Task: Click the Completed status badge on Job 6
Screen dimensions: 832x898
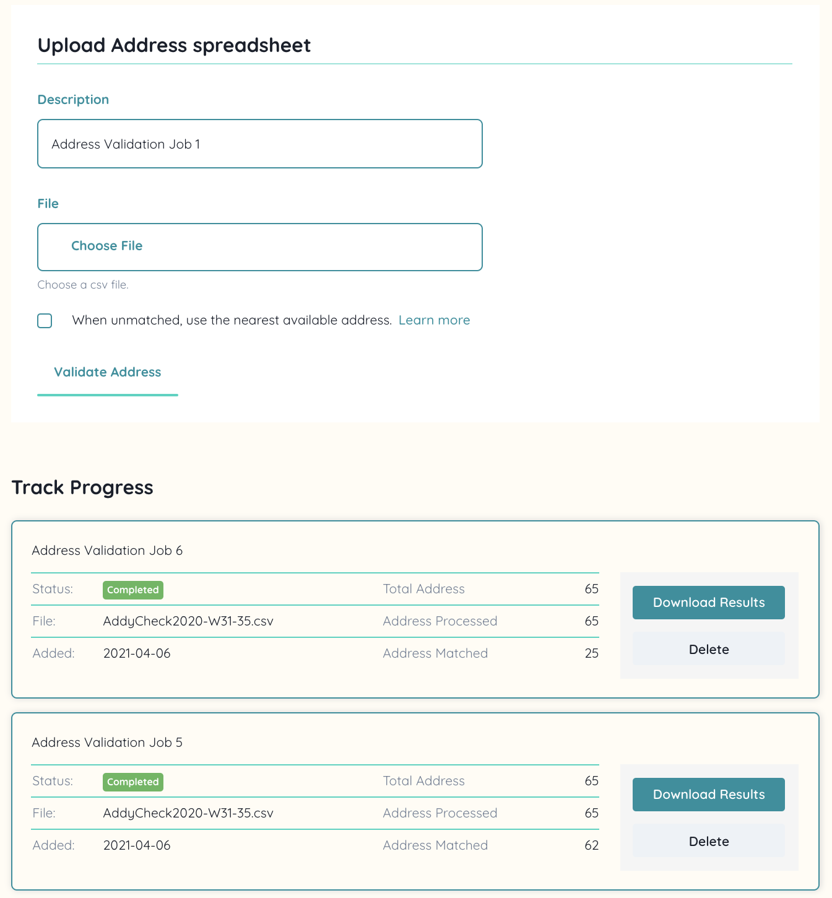Action: coord(132,590)
